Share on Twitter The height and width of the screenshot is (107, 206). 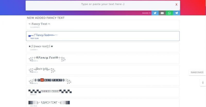point(155,13)
